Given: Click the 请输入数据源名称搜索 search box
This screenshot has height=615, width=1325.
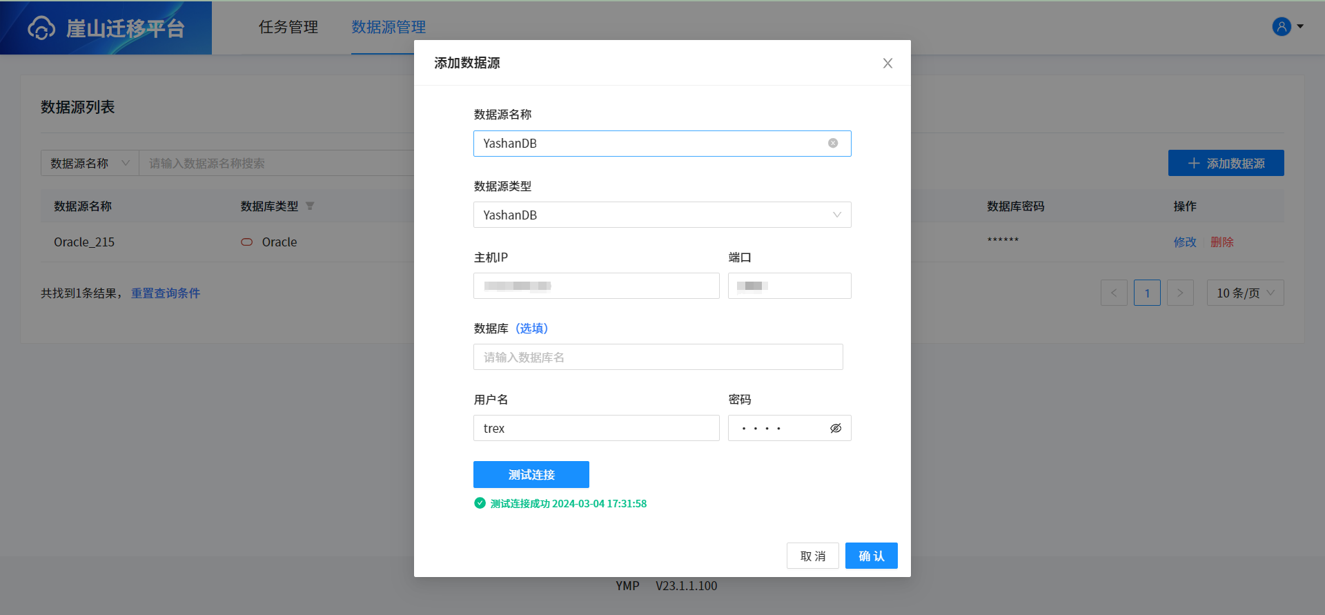Looking at the screenshot, I should coord(276,163).
